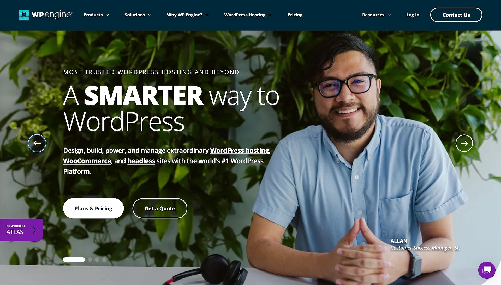Click the Contact Us button

point(456,15)
